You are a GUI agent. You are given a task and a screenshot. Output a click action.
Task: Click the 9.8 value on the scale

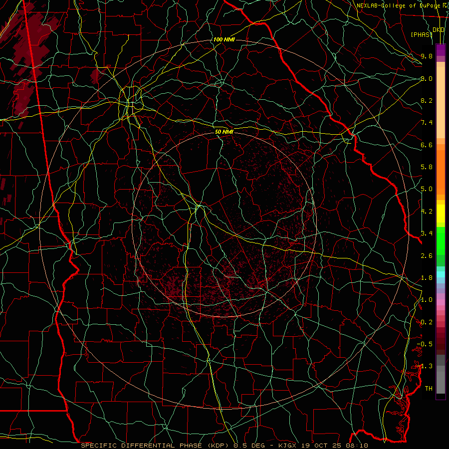[427, 56]
